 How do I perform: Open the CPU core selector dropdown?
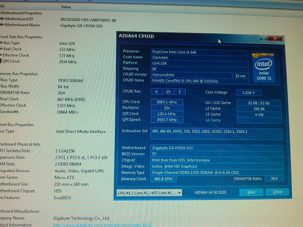point(149,193)
